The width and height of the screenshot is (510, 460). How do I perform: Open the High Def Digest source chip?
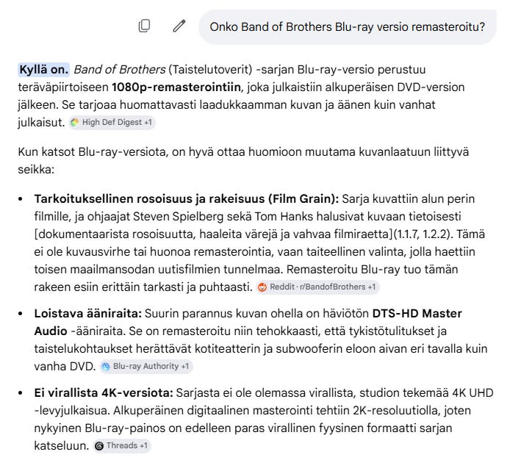112,122
